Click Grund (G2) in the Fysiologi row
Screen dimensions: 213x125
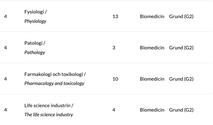click(x=181, y=17)
